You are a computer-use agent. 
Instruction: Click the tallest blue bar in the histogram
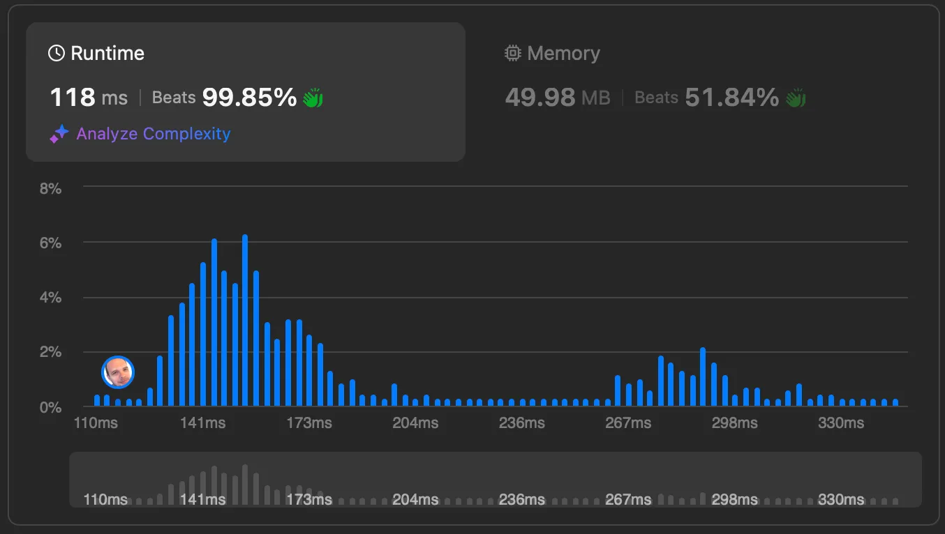coord(245,321)
